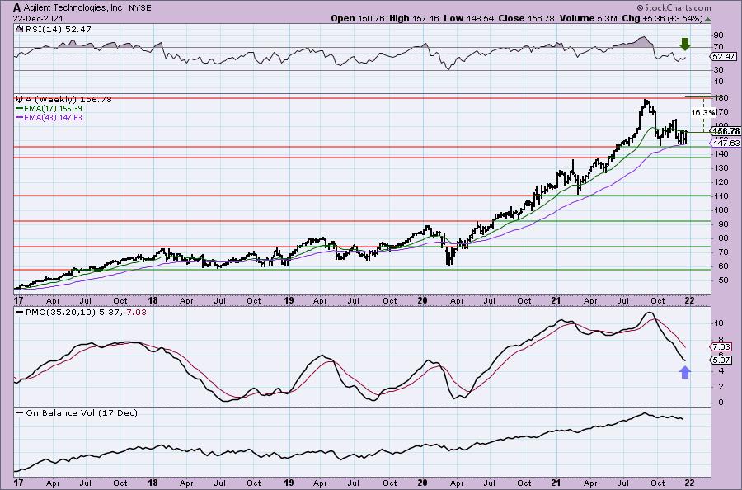Click the A (Weekly) 156.78 legend label

[68, 100]
